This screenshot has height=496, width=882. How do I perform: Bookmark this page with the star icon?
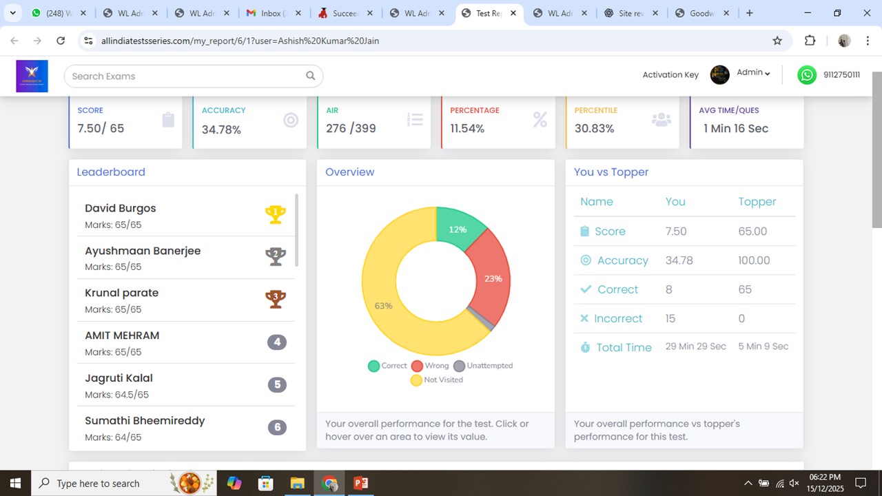coord(777,41)
